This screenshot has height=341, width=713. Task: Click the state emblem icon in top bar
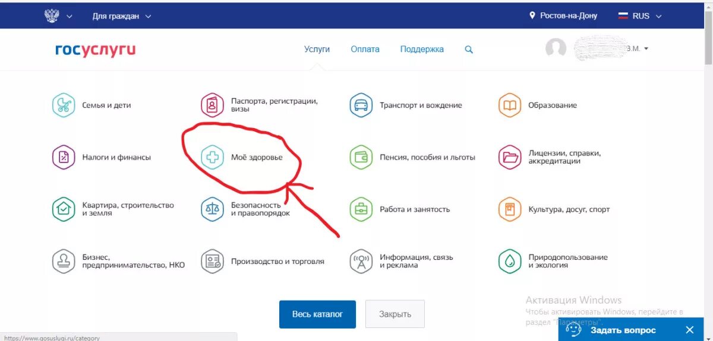click(52, 16)
